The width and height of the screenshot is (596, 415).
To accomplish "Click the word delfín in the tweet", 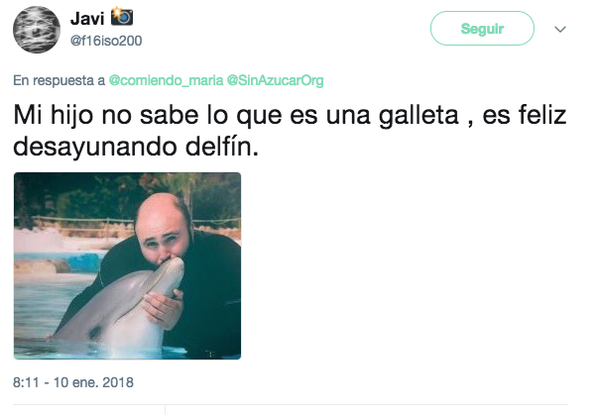I will click(x=222, y=148).
